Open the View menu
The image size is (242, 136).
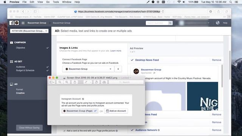[40, 2]
